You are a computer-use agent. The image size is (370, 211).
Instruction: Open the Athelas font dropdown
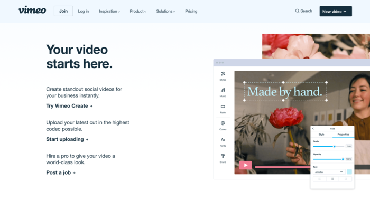coord(329,172)
